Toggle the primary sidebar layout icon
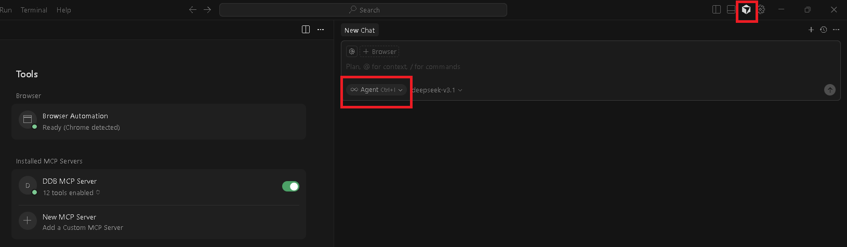This screenshot has width=847, height=247. click(x=717, y=10)
